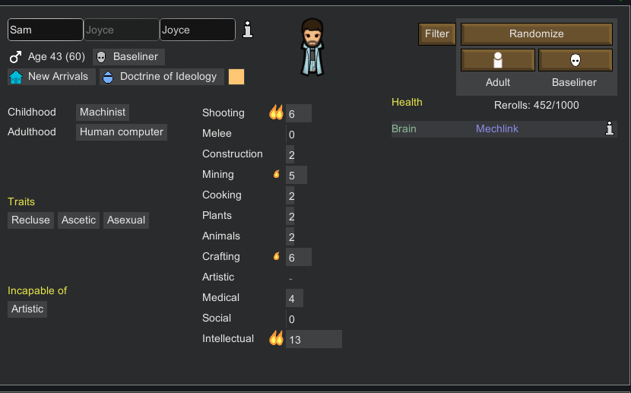This screenshot has height=393, width=631.
Task: Click the Melee skill label
Action: 217,133
